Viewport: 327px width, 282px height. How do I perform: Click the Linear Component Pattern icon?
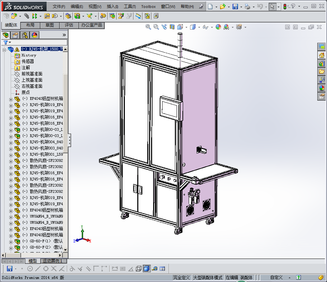click(x=34, y=16)
